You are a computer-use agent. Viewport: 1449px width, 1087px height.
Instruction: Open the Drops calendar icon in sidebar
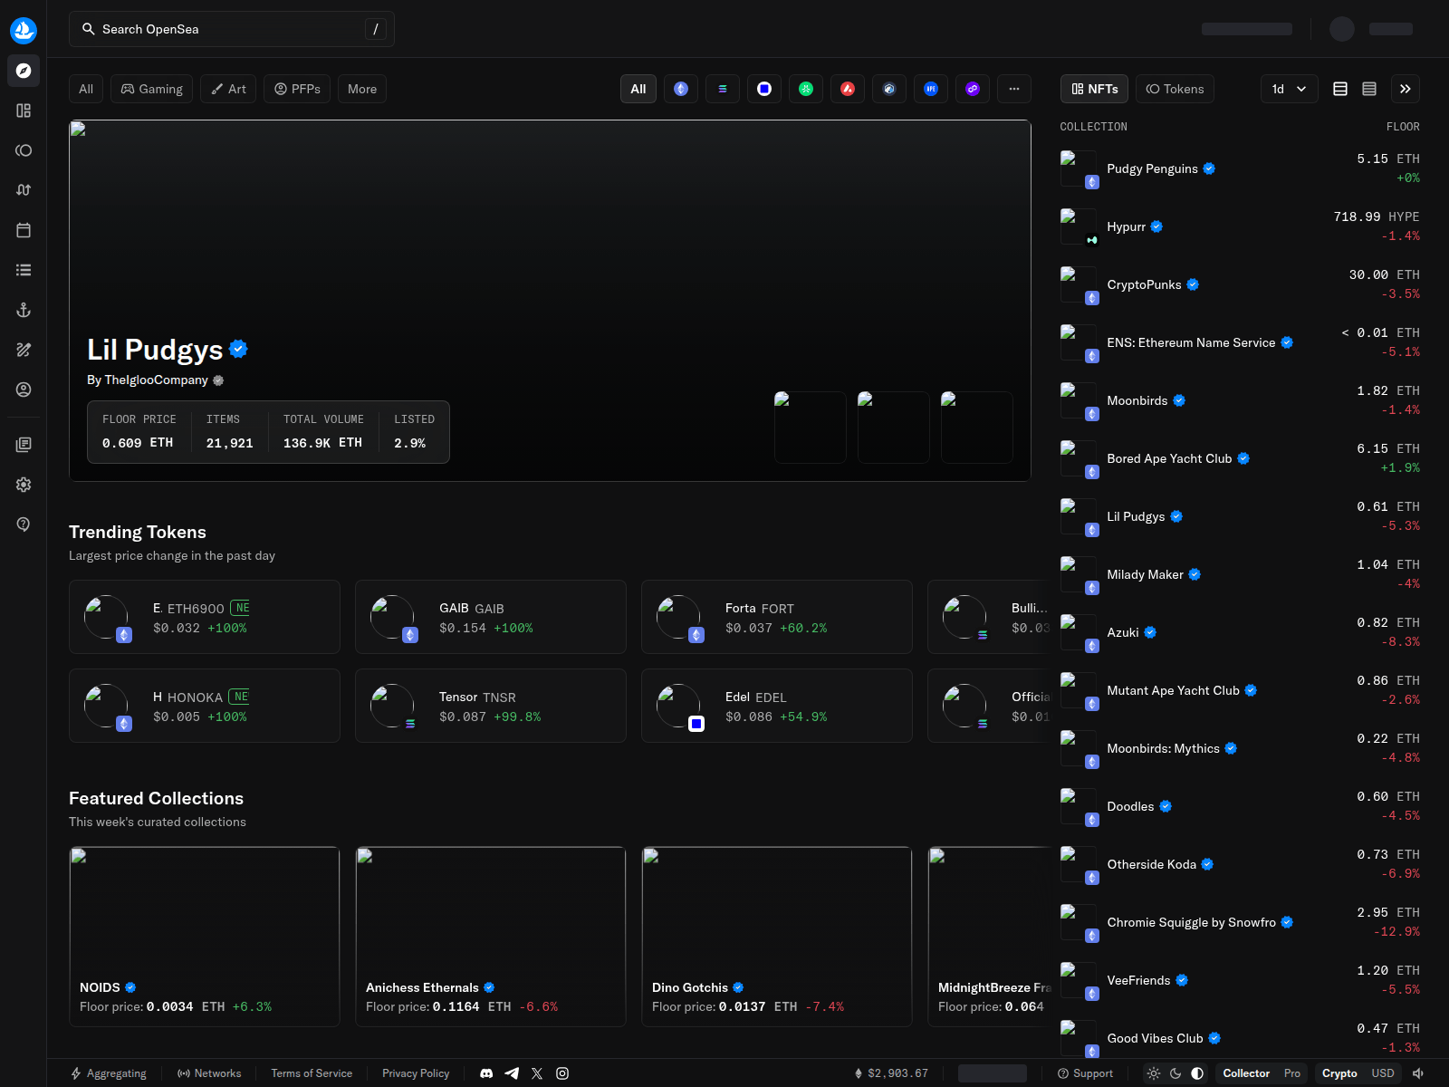point(24,230)
